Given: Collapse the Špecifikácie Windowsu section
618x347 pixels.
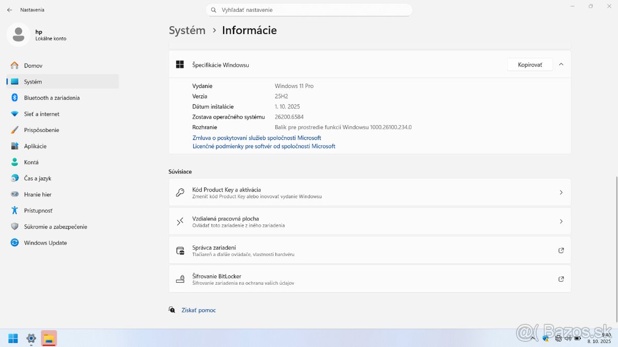Looking at the screenshot, I should 561,64.
